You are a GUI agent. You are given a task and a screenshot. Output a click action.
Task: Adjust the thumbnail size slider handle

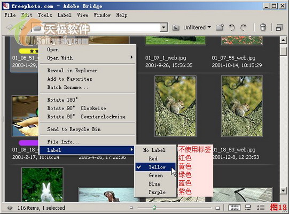(154, 208)
